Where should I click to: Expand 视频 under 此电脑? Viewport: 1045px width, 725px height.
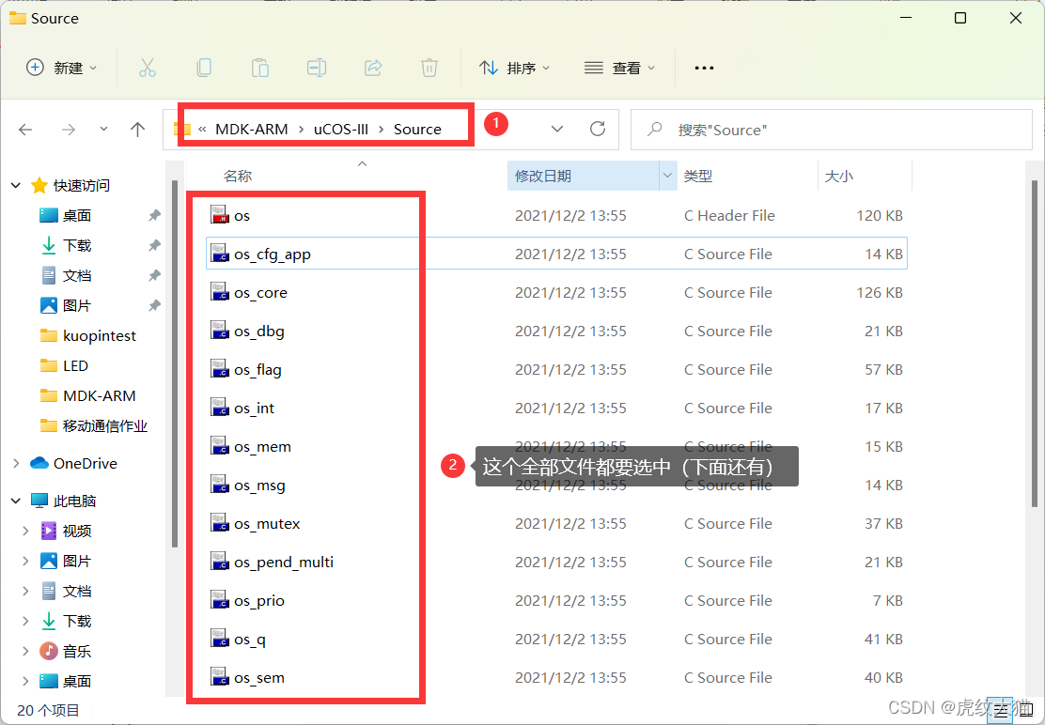point(25,531)
